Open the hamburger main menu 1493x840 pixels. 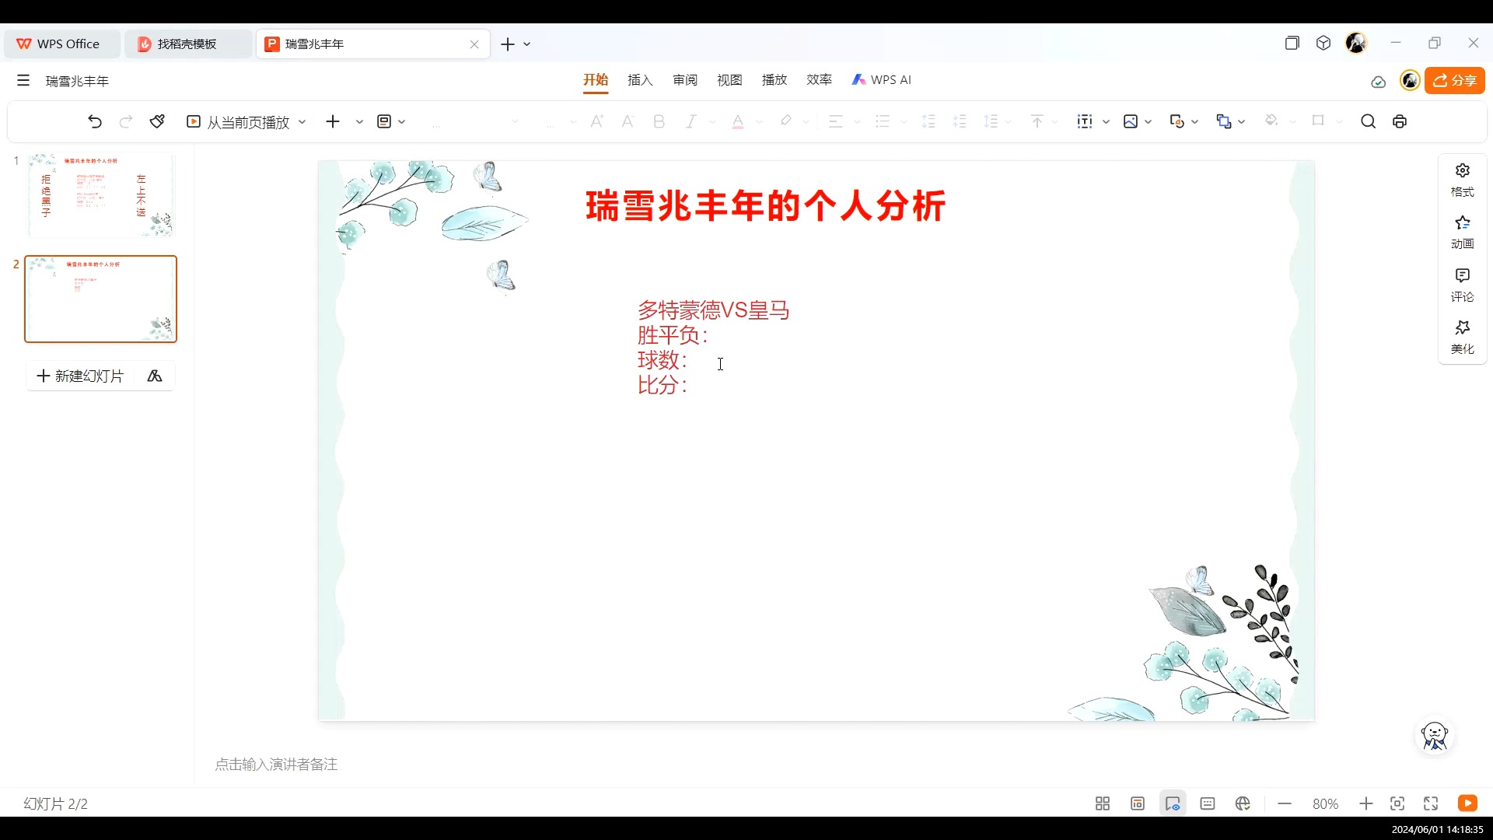coord(23,80)
